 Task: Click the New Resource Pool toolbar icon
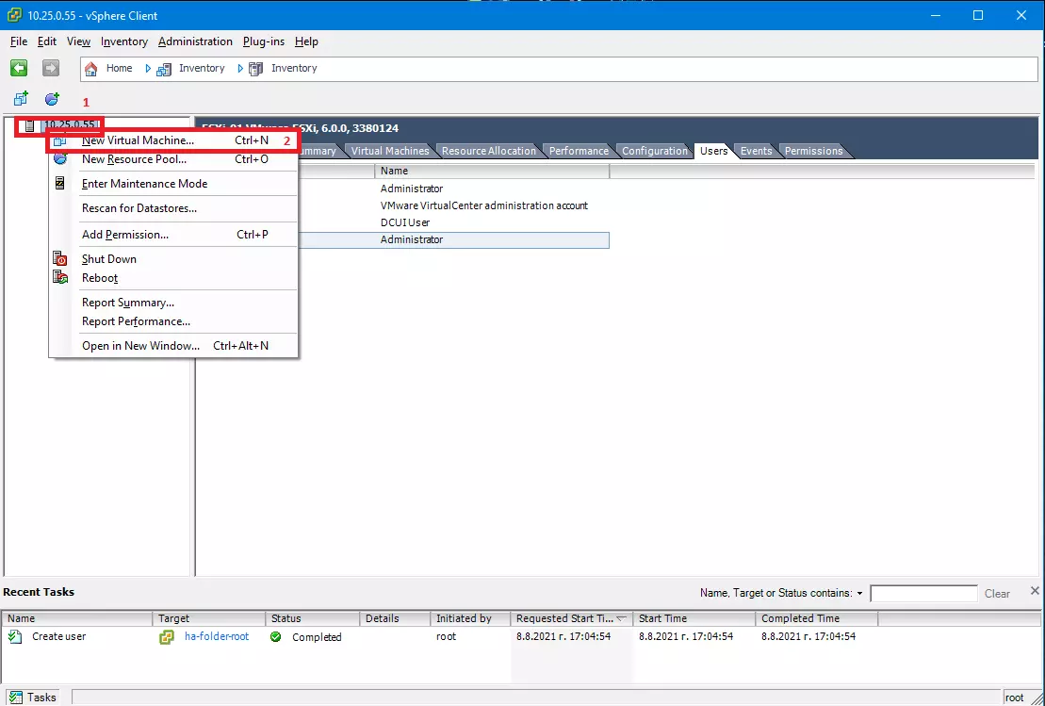point(52,99)
